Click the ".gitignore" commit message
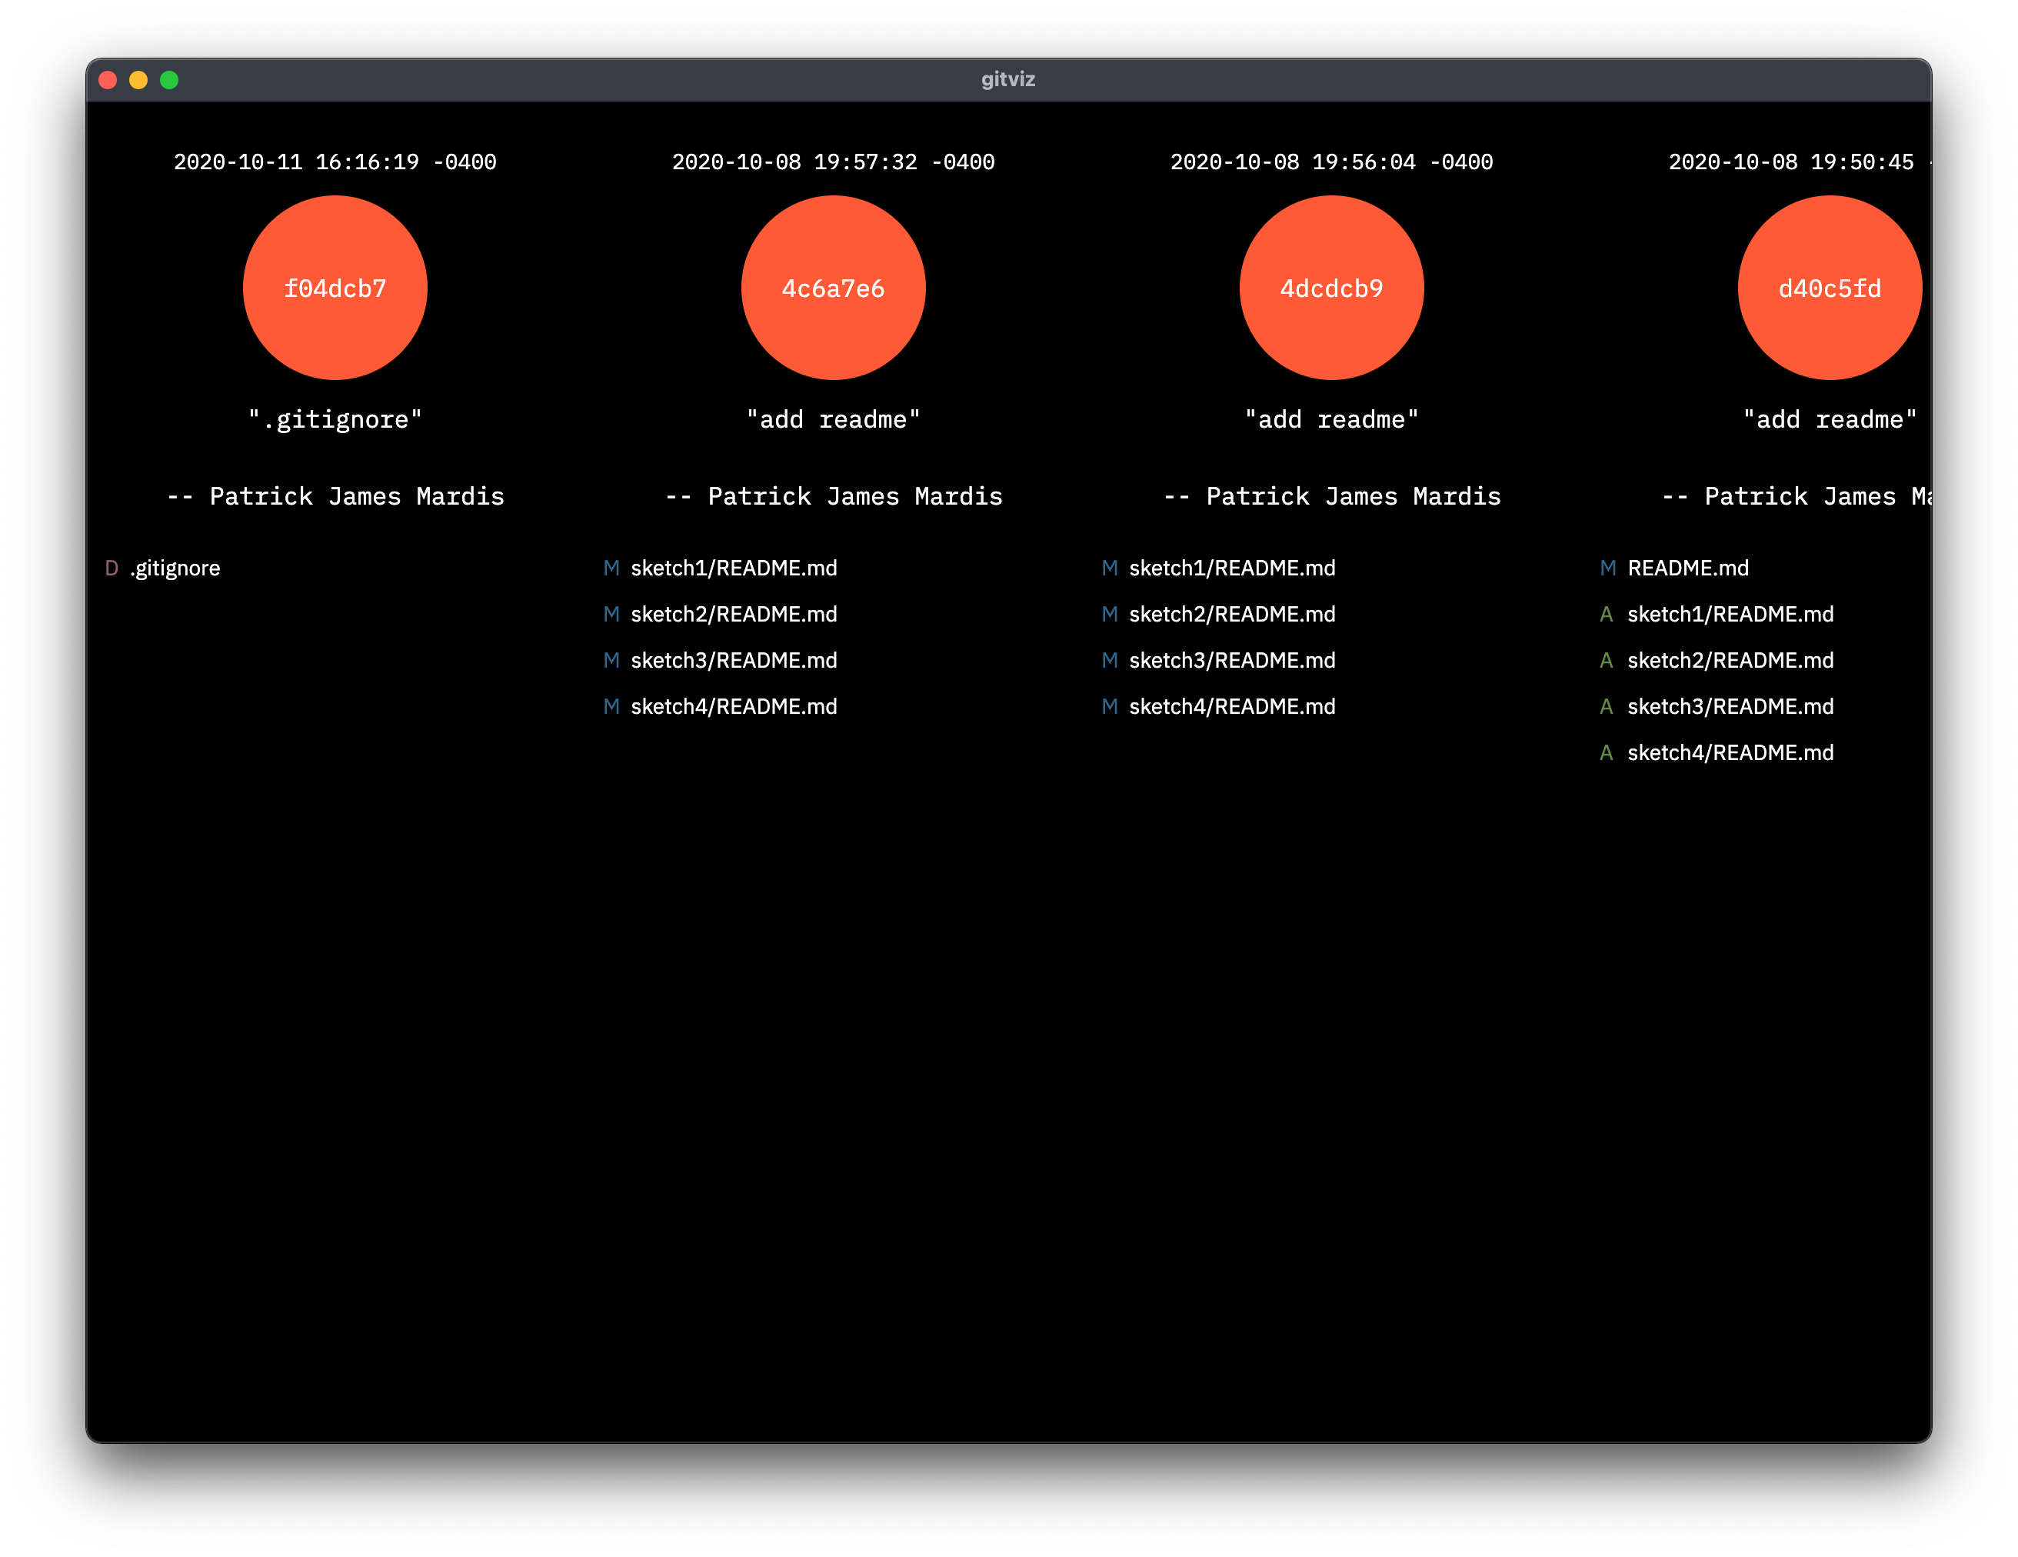 point(335,419)
